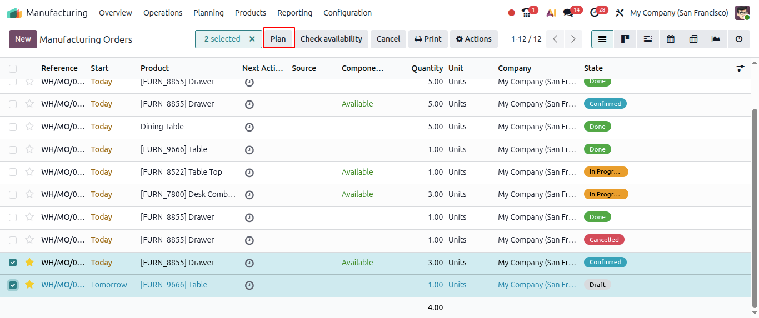Open activity clock for Draft Table row
This screenshot has height=318, width=759.
tap(249, 285)
